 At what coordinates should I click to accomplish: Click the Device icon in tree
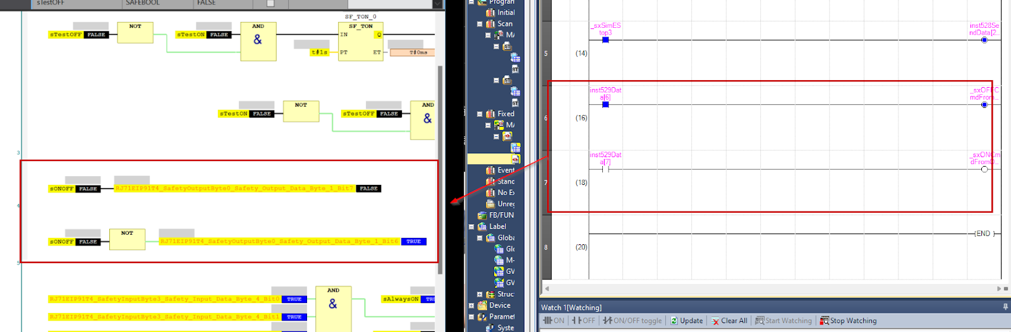click(482, 305)
